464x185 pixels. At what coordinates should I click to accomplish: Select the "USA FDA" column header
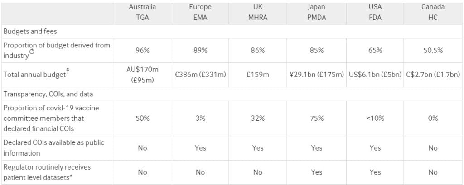pyautogui.click(x=374, y=12)
